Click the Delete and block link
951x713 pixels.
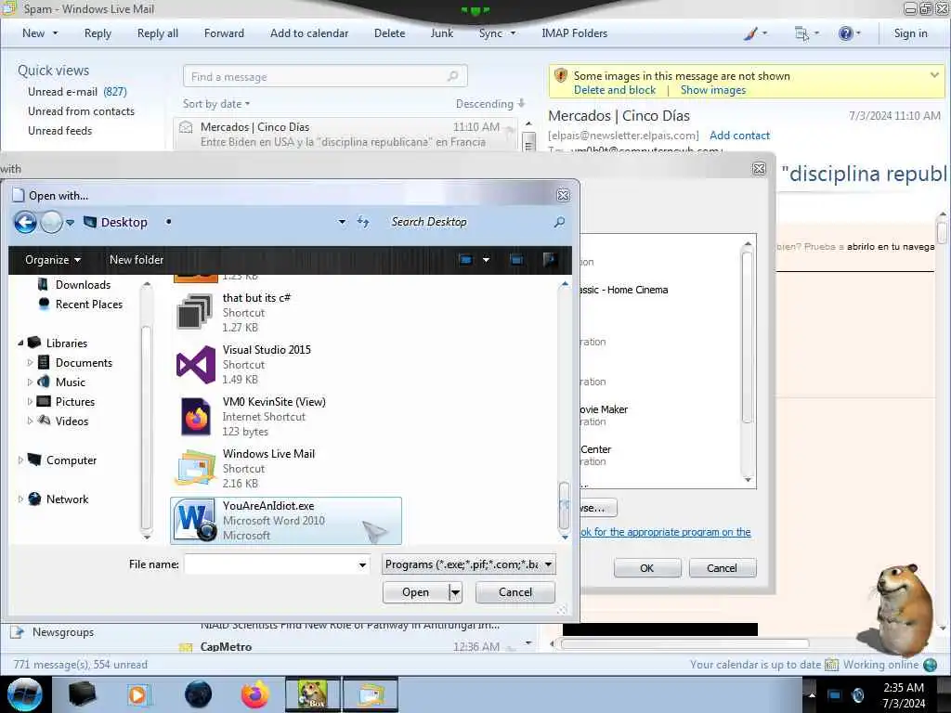tap(615, 90)
